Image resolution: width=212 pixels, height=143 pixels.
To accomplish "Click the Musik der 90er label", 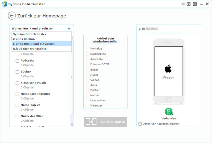I will 32,116.
